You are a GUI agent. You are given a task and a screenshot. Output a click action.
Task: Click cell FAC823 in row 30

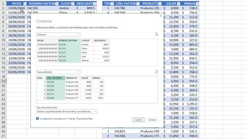[127, 131]
